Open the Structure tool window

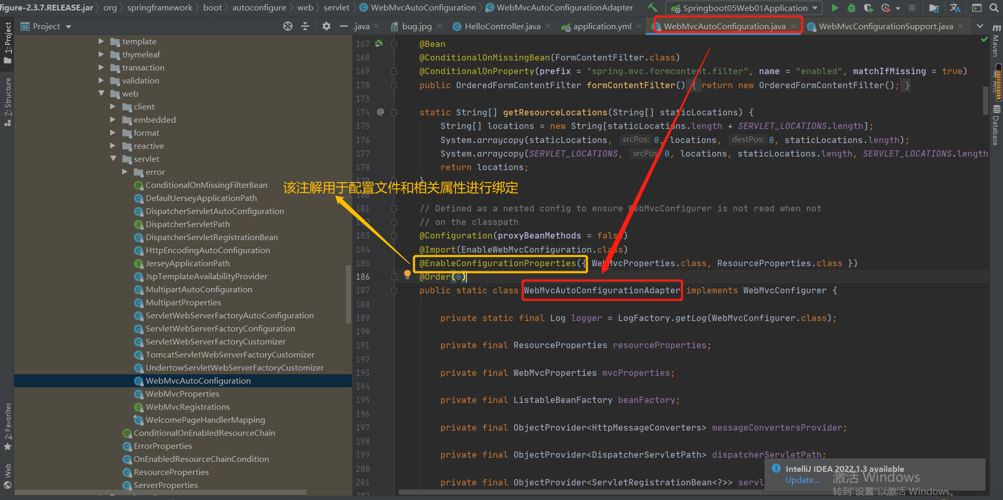point(7,102)
